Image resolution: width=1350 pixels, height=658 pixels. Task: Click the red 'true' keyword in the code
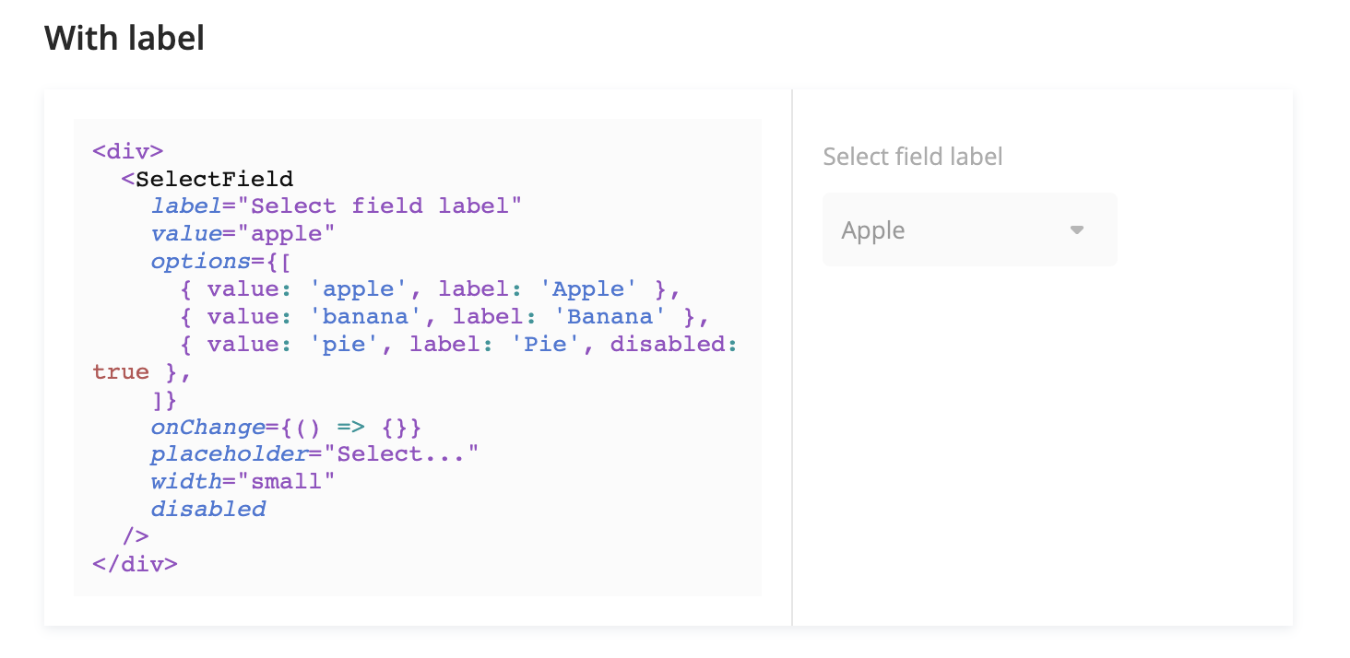pos(121,371)
